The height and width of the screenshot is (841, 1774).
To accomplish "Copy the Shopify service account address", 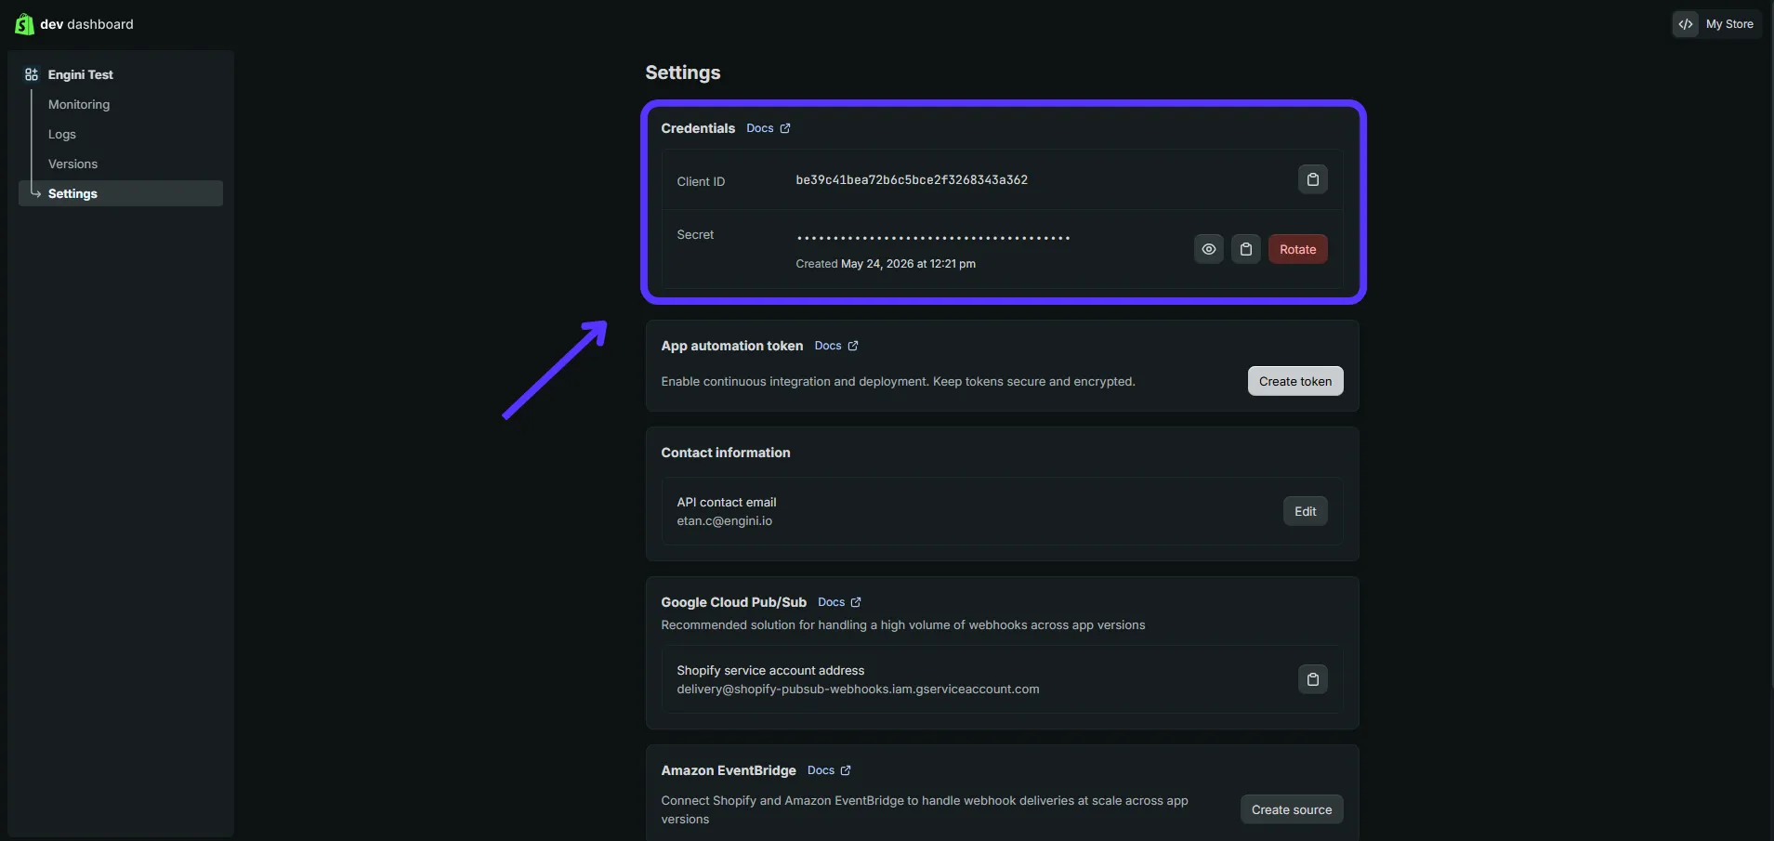I will 1312,679.
